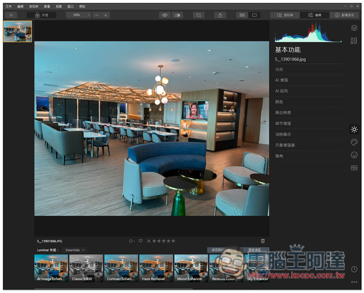The image size is (364, 293).
Task: Apply the Mood Enhancer look
Action: pos(191,268)
